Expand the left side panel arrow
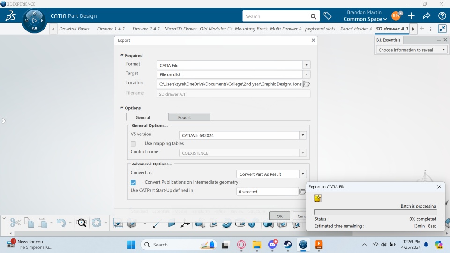450x253 pixels. [x=3, y=121]
